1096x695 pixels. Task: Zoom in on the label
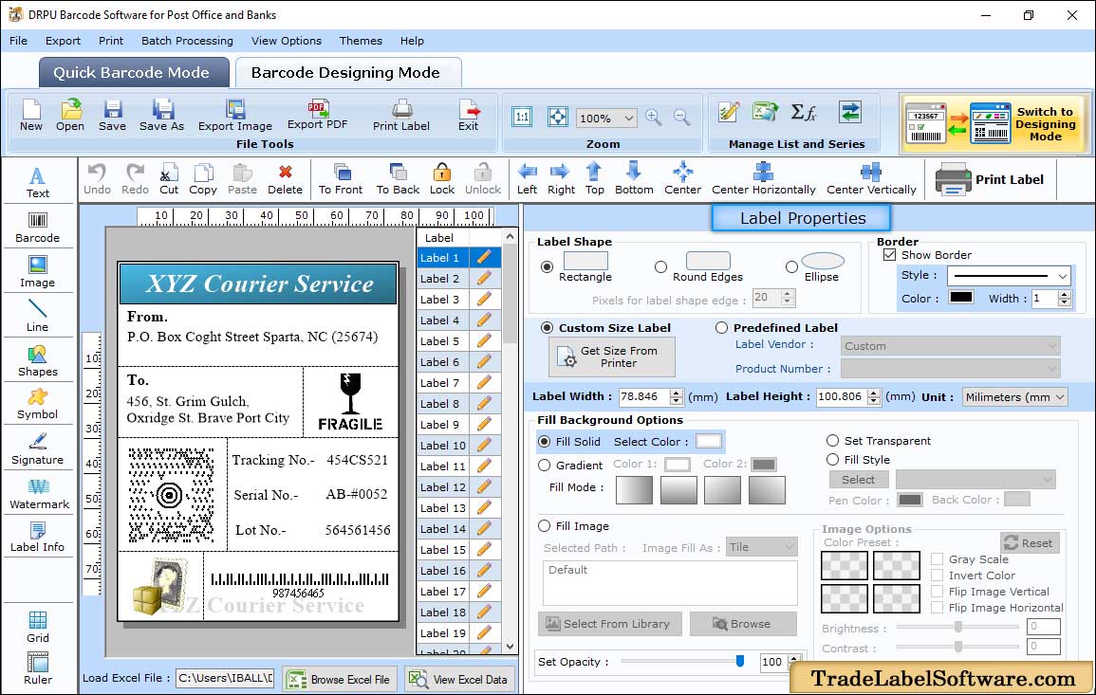click(x=654, y=118)
